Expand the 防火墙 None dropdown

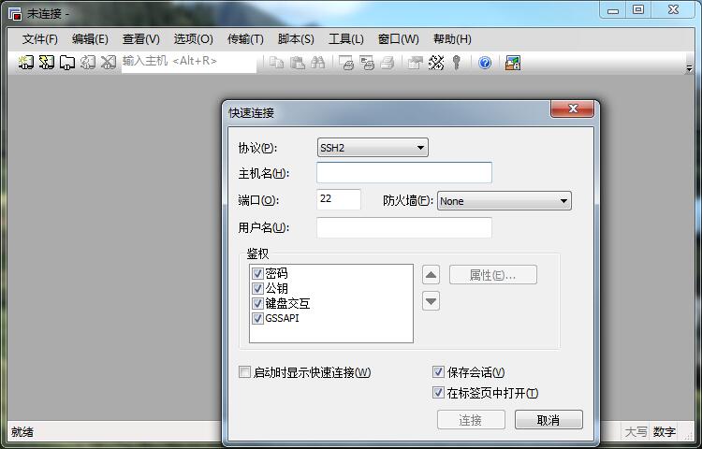point(504,201)
